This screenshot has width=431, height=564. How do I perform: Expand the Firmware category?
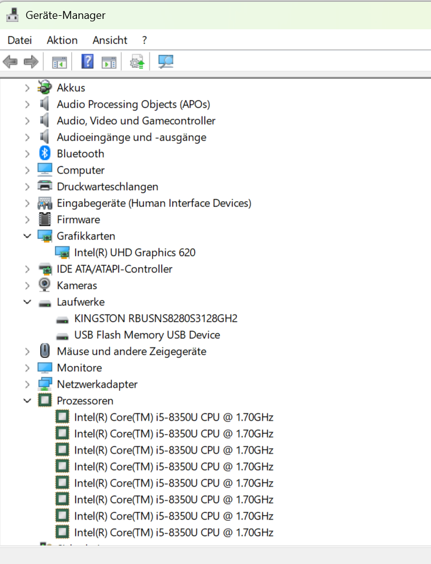(x=27, y=220)
